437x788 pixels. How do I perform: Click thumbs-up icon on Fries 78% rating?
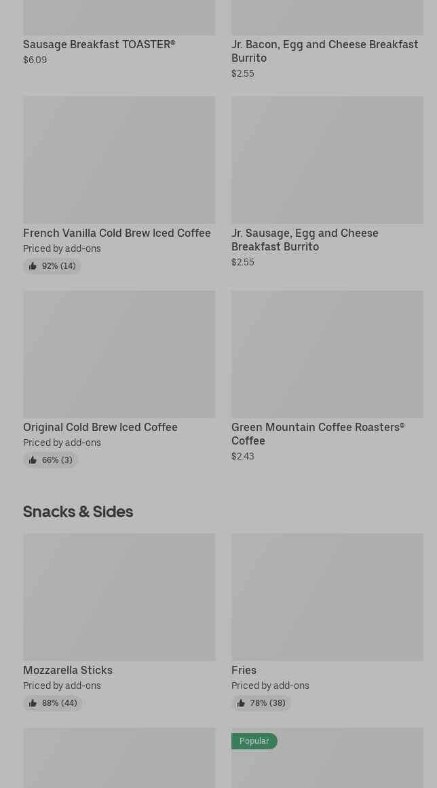[241, 703]
